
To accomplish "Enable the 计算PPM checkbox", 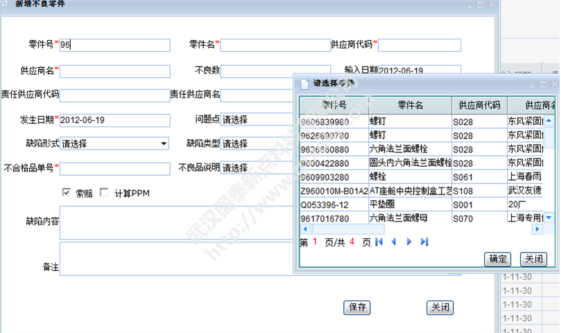I will tap(104, 192).
